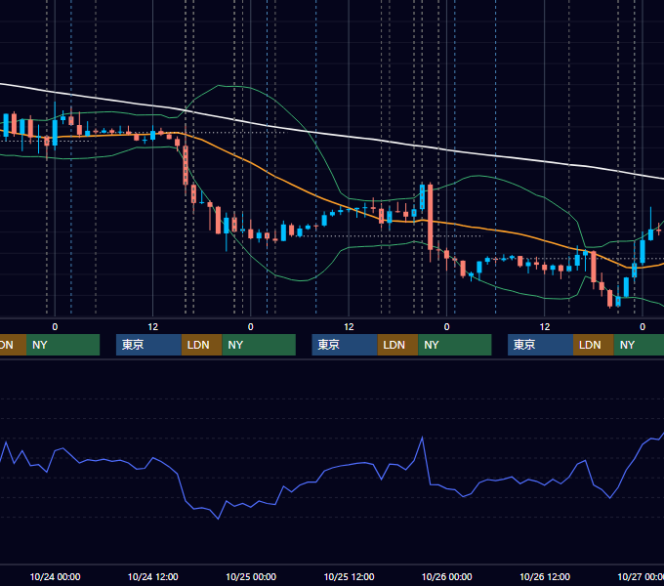Click the oscillator spike peak near 10/26 00:00
Screen dimensions: 664x586
[422, 438]
